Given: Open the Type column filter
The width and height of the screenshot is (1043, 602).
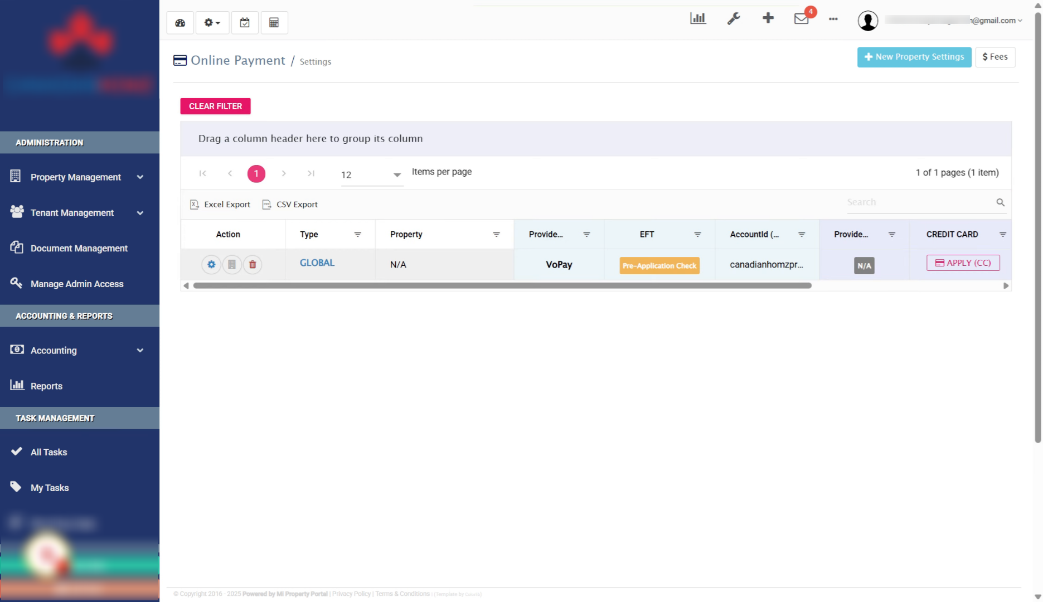Looking at the screenshot, I should (x=357, y=234).
